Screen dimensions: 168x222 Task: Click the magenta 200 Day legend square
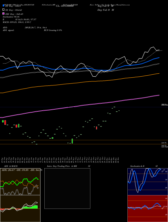tap(3, 13)
